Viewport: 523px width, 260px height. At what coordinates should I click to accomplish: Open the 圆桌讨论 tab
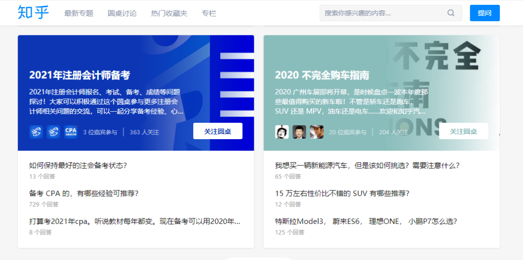[122, 14]
